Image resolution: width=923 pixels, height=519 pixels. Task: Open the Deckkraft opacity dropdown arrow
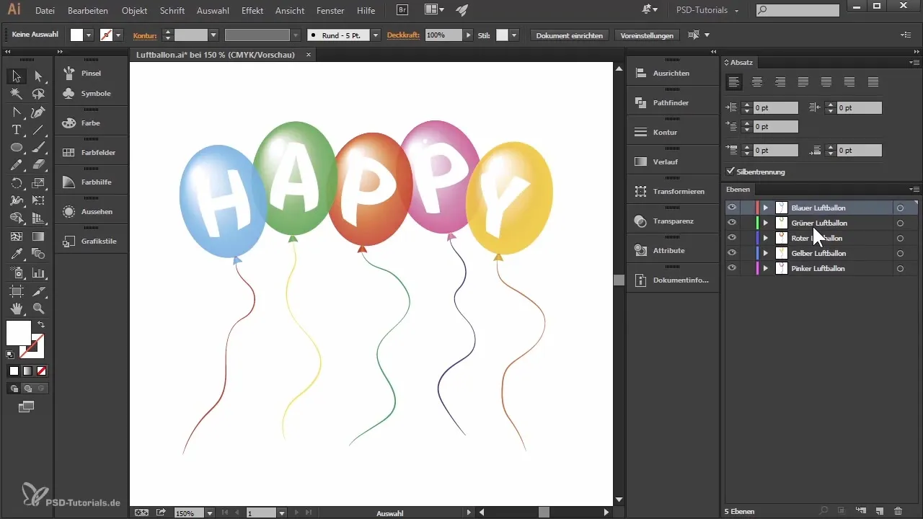tap(469, 35)
